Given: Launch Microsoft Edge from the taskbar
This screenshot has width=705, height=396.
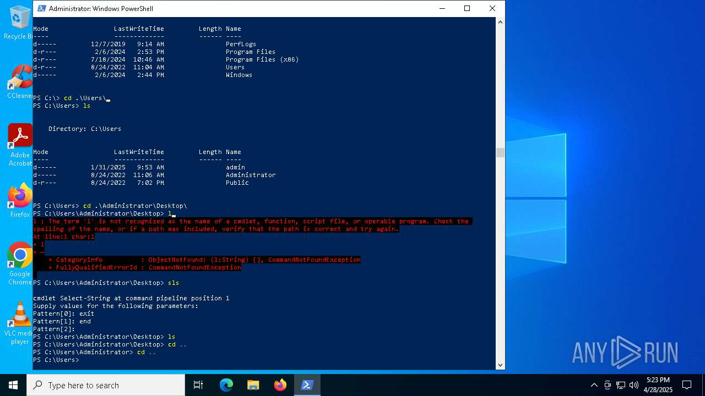Looking at the screenshot, I should pyautogui.click(x=226, y=385).
